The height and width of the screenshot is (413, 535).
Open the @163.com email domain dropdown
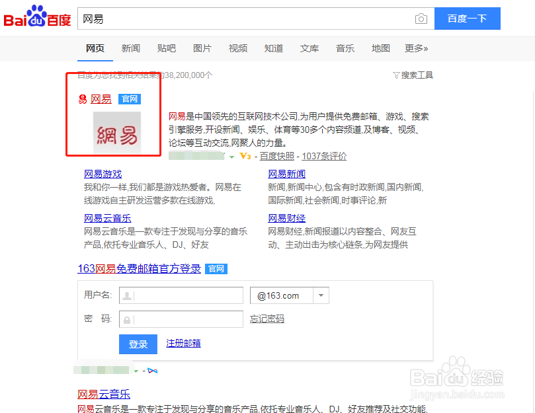click(x=321, y=295)
